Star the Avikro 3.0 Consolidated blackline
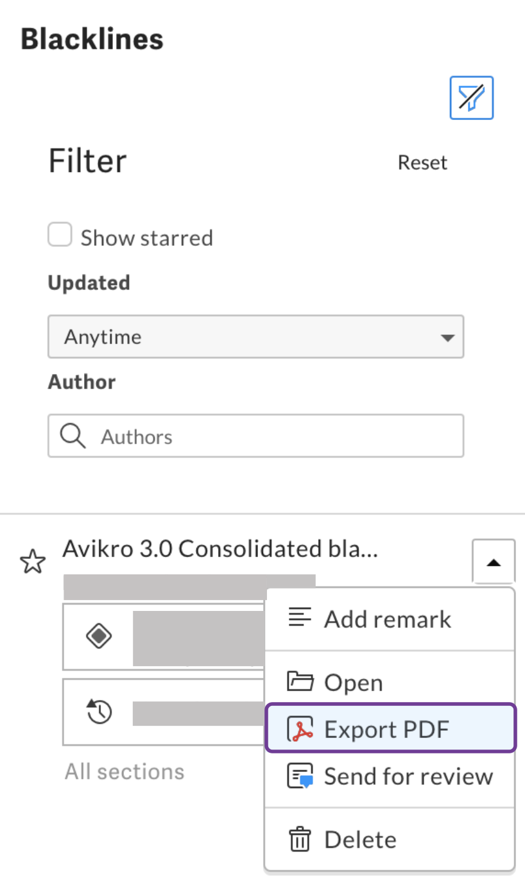This screenshot has width=525, height=892. click(32, 561)
